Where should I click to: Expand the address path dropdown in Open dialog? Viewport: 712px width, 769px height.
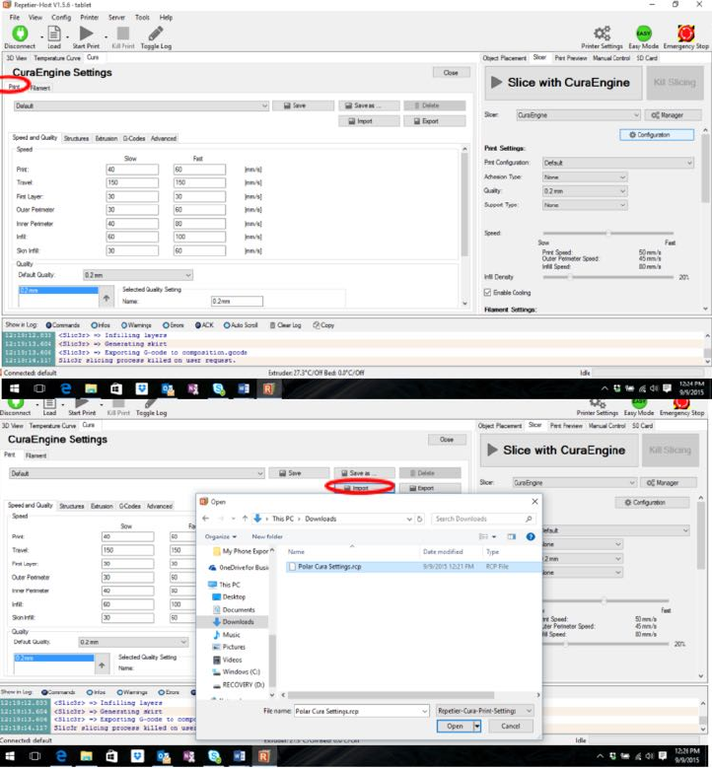tap(409, 519)
